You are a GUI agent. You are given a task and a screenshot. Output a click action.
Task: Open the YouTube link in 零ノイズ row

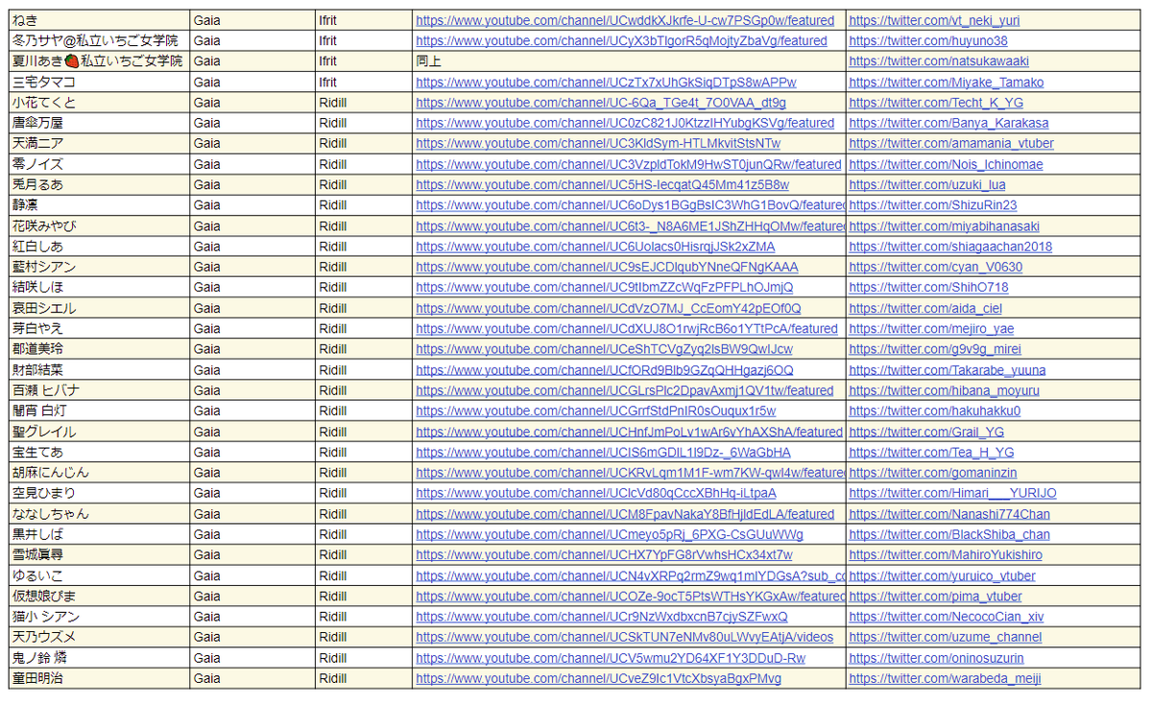pos(628,165)
